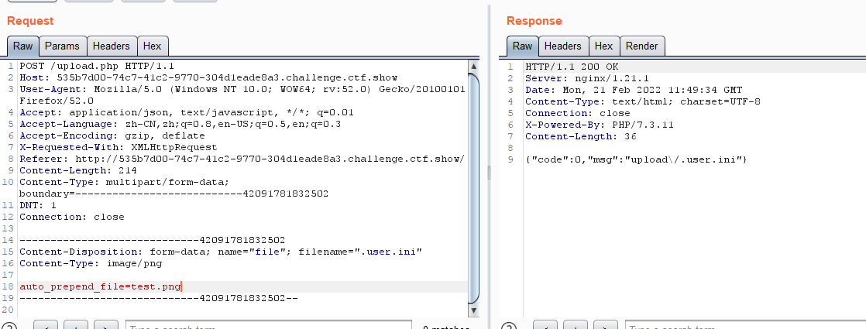Screen dimensions: 866x329
Task: Click the Accept-Language header line
Action: coord(180,124)
